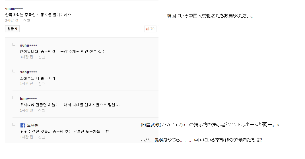Open the 노무현 Facebook user name
The height and width of the screenshot is (159, 305).
pos(33,125)
